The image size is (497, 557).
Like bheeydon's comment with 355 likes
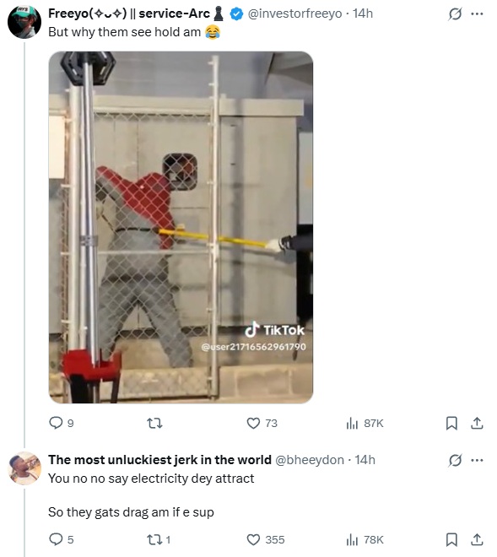point(265,539)
